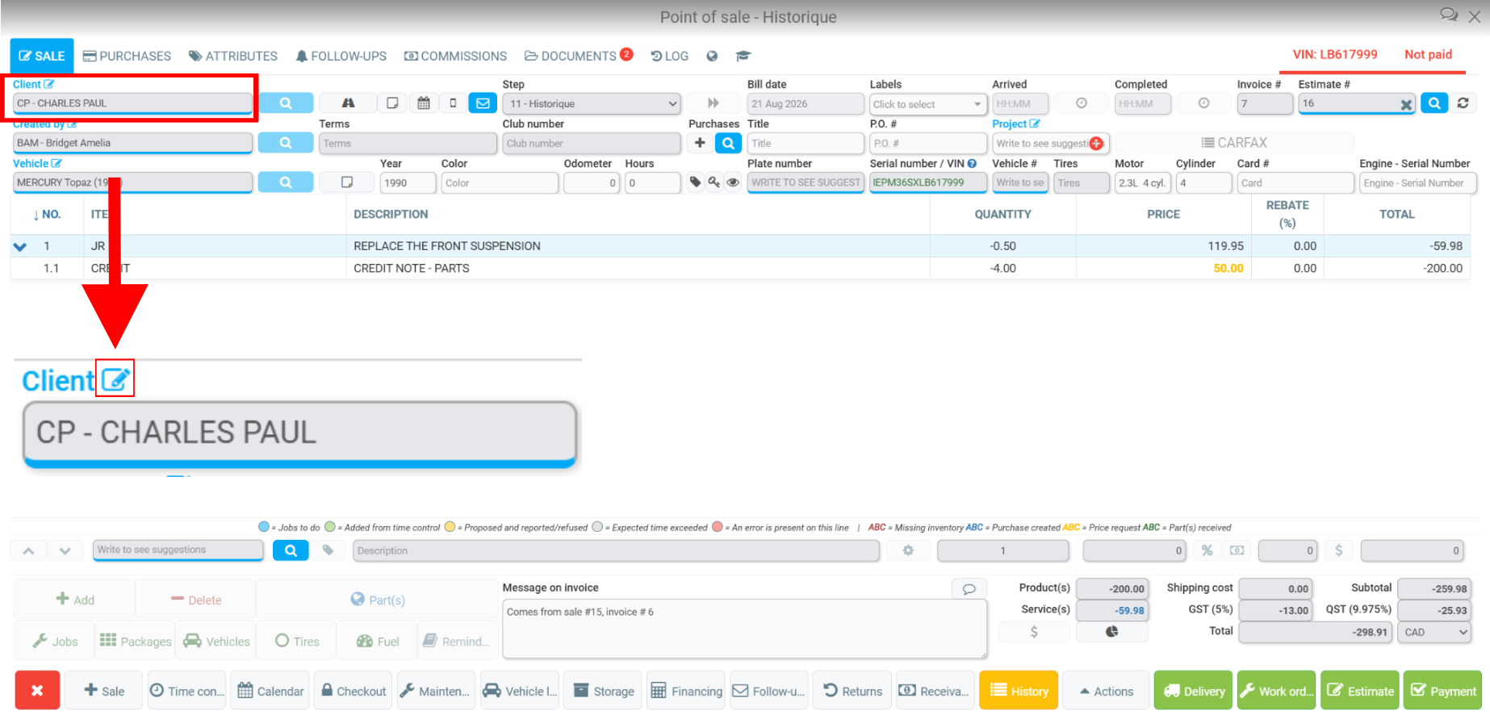
Task: Open the Payment button
Action: click(1442, 691)
